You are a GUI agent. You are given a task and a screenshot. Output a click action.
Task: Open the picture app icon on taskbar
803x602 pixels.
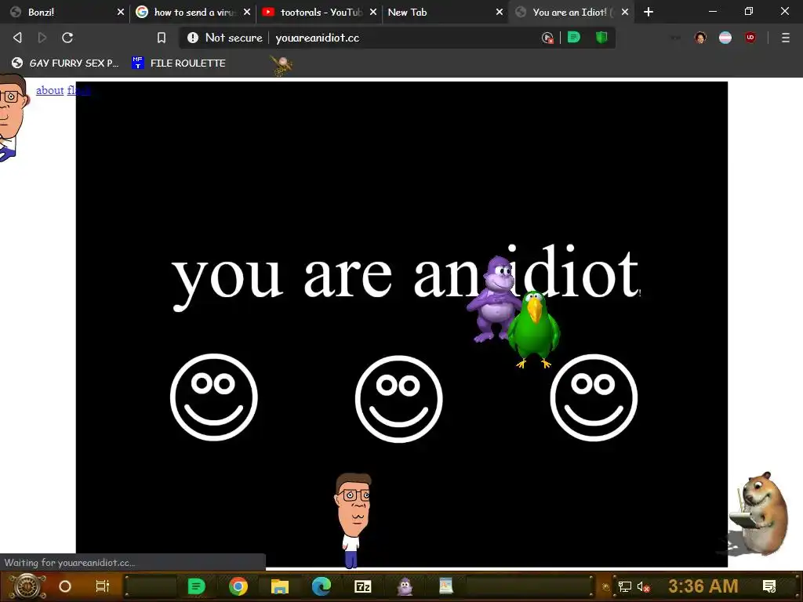[446, 586]
